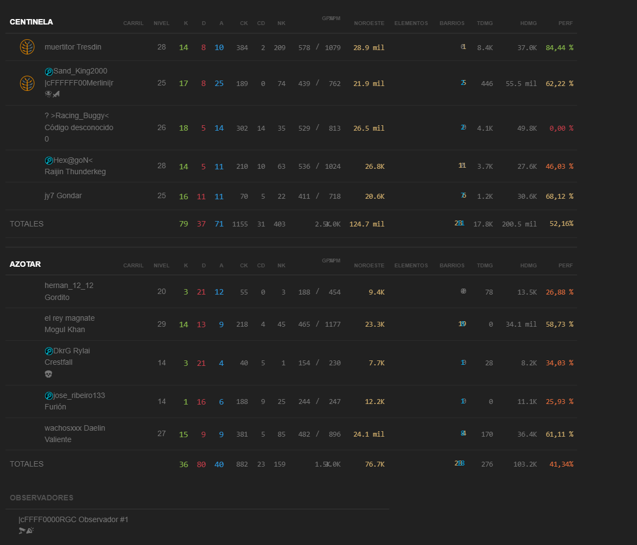The height and width of the screenshot is (545, 637).
Task: Click the cyan badge before DkrG Rylai
Action: [48, 351]
